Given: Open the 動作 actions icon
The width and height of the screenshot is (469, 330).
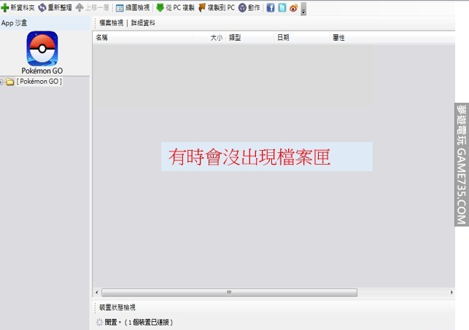Looking at the screenshot, I should coord(242,8).
